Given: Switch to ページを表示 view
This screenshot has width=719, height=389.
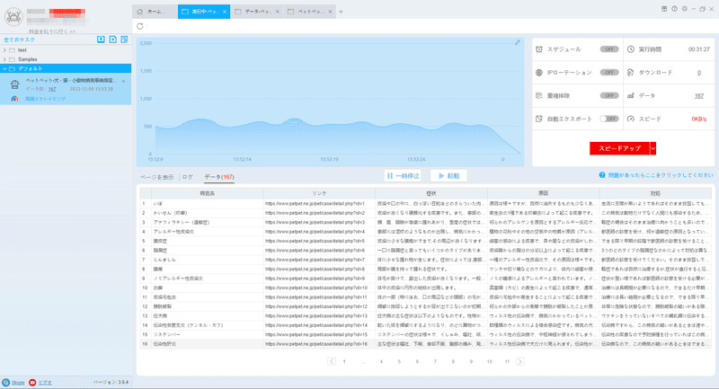Looking at the screenshot, I should pos(156,177).
